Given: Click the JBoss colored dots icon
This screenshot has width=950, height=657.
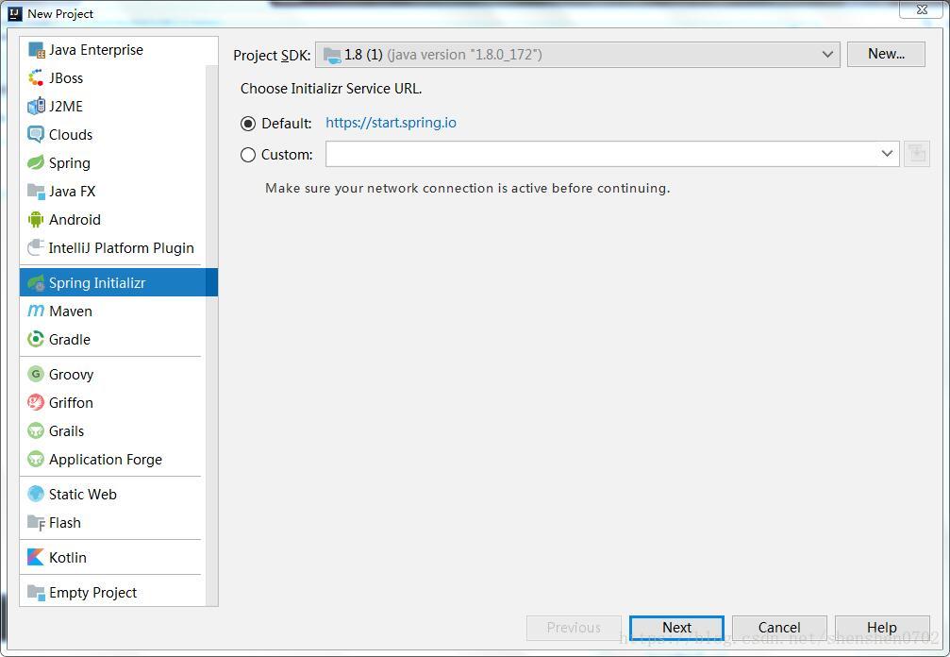Looking at the screenshot, I should 36,78.
